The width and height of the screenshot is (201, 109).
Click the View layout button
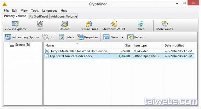point(111,37)
